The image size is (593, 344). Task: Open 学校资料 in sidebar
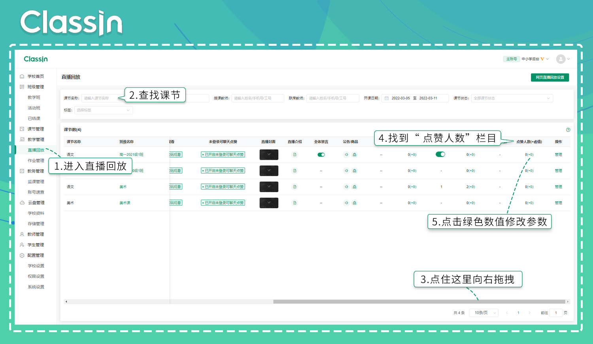click(x=36, y=213)
